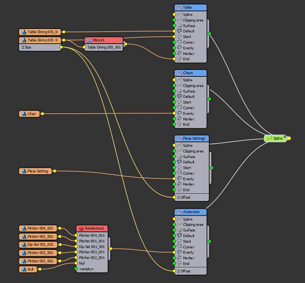Click the randomize icon on the Randomize1 header

pyautogui.click(x=81, y=228)
